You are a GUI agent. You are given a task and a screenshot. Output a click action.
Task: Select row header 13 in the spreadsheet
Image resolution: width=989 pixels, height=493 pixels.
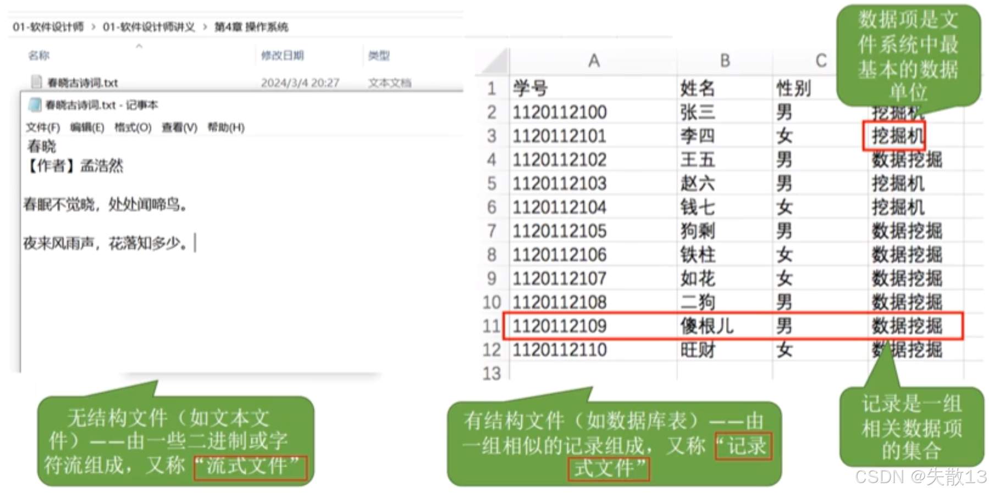tap(491, 374)
